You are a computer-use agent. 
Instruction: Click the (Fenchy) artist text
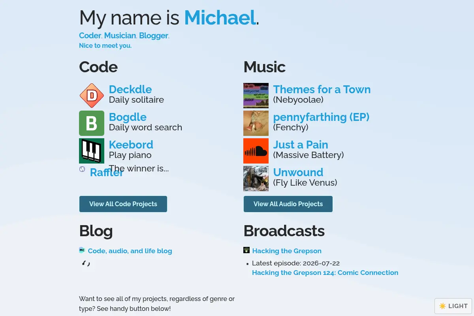pyautogui.click(x=291, y=128)
